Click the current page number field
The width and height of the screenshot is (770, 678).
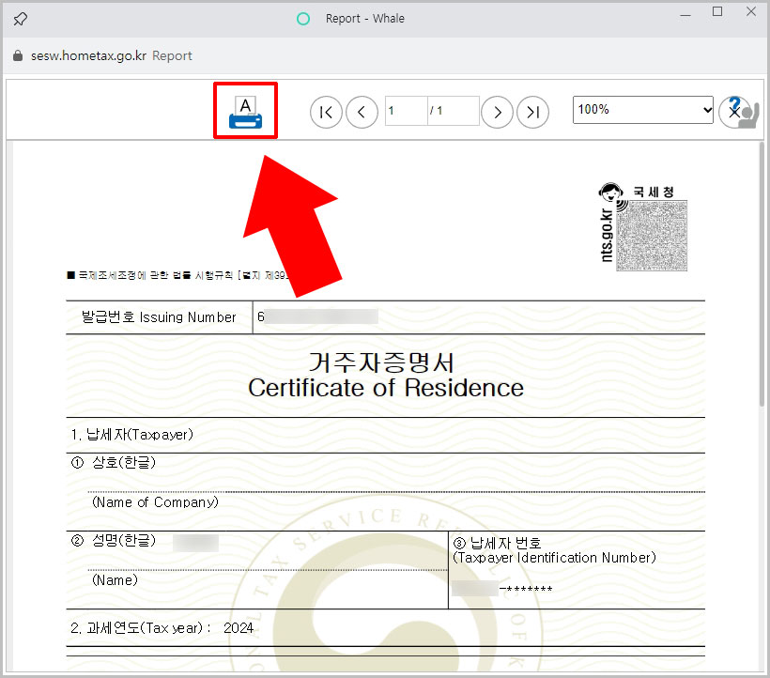click(x=406, y=111)
